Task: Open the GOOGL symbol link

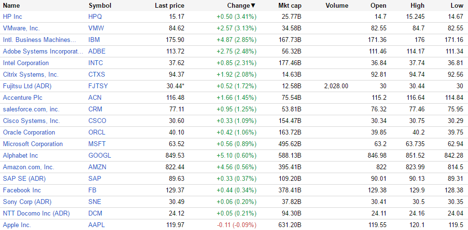Action: point(99,156)
